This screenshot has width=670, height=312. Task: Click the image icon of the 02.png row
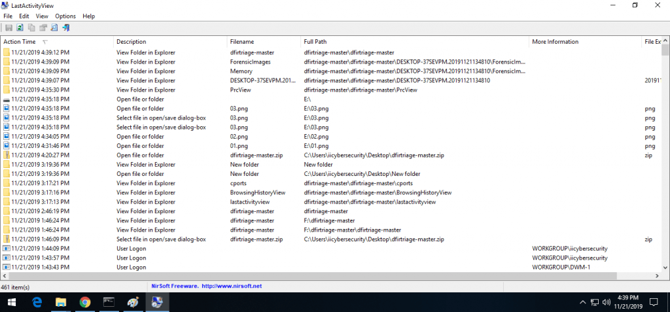pos(7,137)
